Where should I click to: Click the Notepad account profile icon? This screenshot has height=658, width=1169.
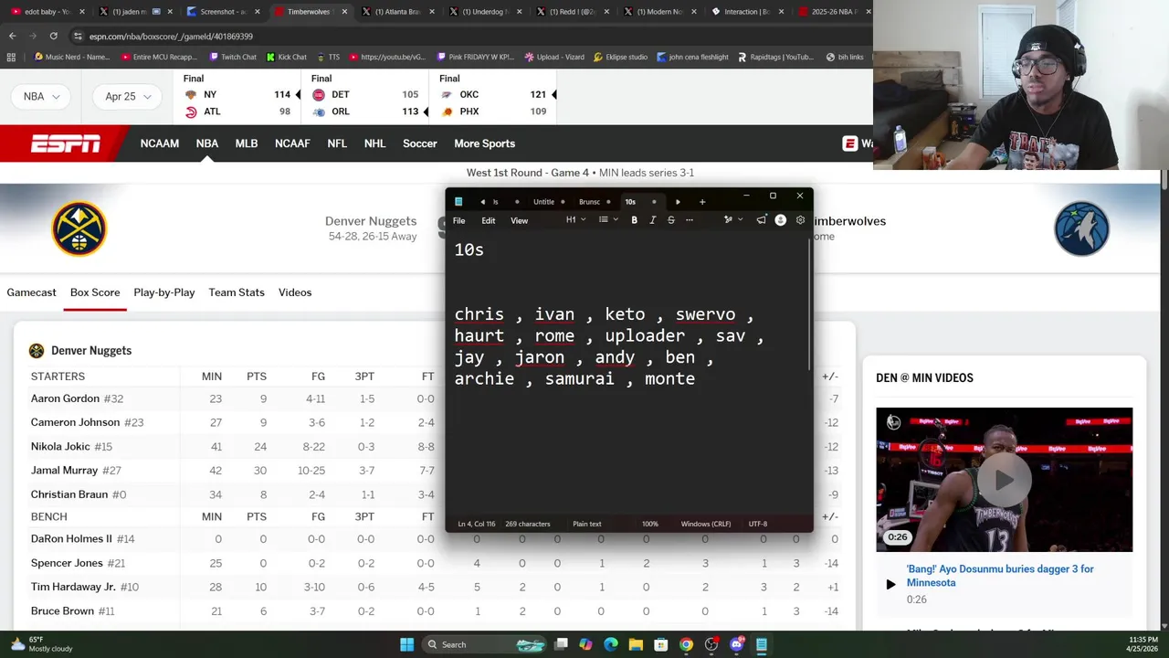click(x=781, y=220)
